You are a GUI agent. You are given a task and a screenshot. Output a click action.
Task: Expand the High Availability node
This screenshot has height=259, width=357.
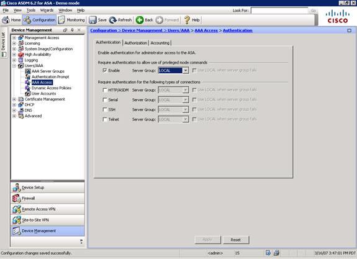click(14, 55)
